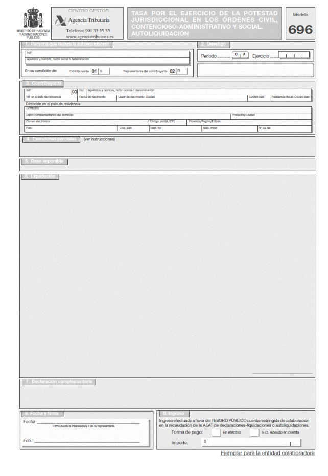
Task: Check the E.C. Adeudo en cuenta box
Action: pyautogui.click(x=254, y=432)
